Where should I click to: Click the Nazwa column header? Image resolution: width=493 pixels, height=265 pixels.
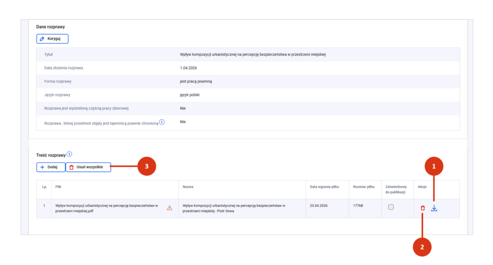coord(188,186)
